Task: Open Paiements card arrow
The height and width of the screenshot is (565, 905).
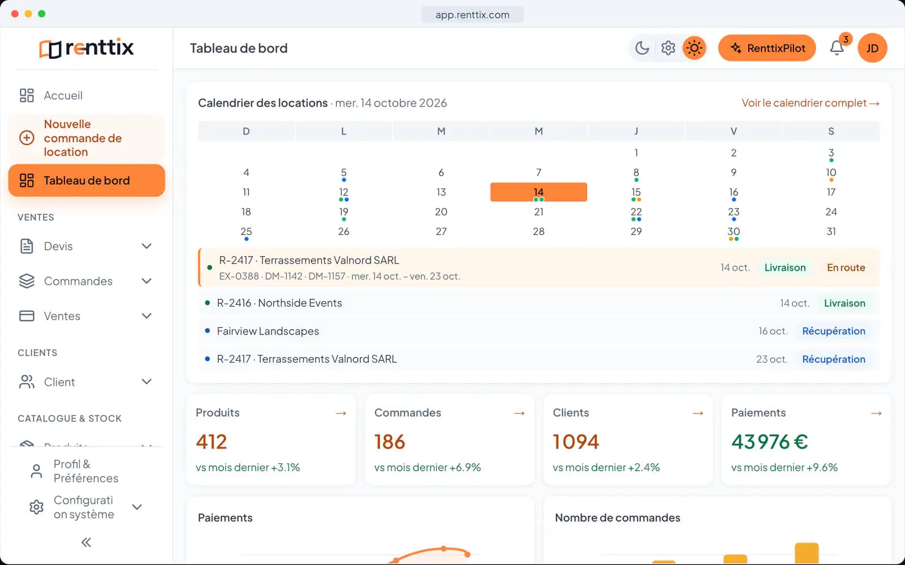Action: pos(876,414)
